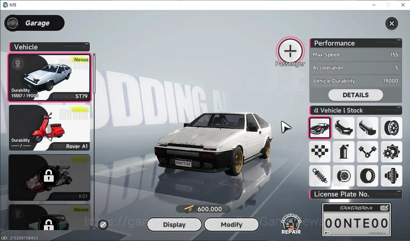Select the locked green Novus vehicle card
Viewport: 410px width, 241px height.
pyautogui.click(x=49, y=218)
